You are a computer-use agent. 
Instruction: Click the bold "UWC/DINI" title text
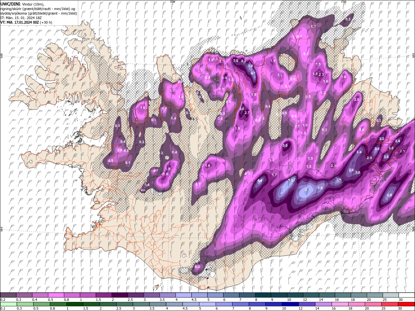coord(10,4)
